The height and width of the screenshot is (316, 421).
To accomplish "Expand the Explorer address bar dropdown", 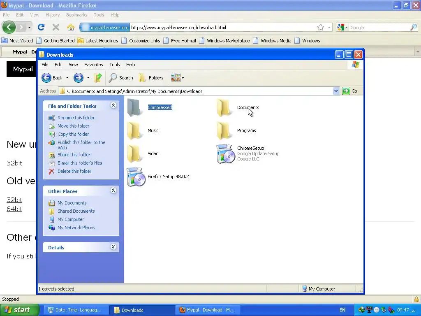I will [x=336, y=91].
